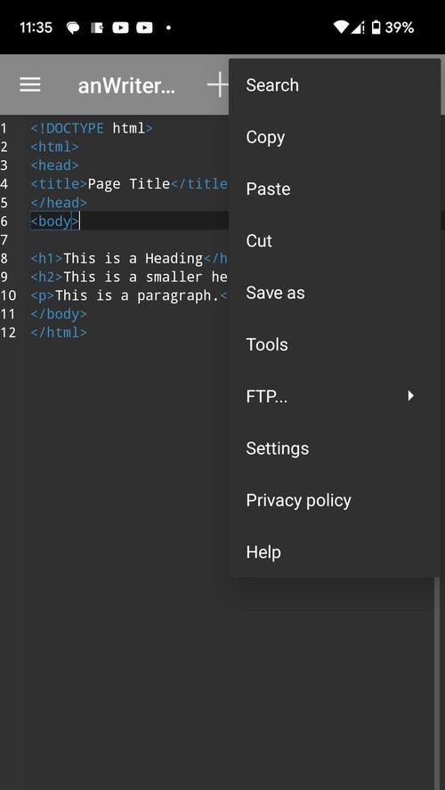Click the Page Title text on line 4

coord(129,183)
